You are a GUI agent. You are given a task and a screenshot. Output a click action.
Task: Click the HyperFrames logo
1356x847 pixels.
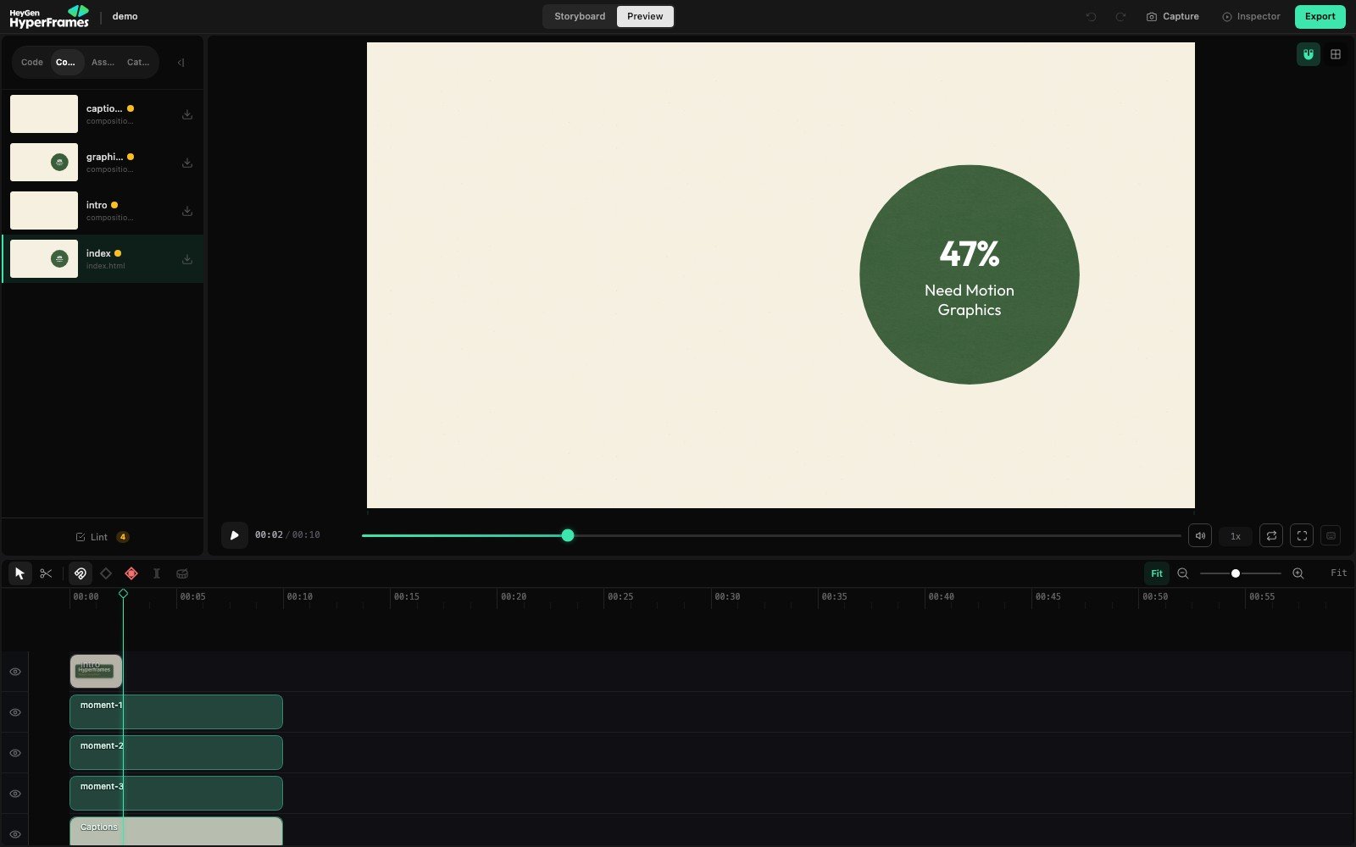[49, 16]
